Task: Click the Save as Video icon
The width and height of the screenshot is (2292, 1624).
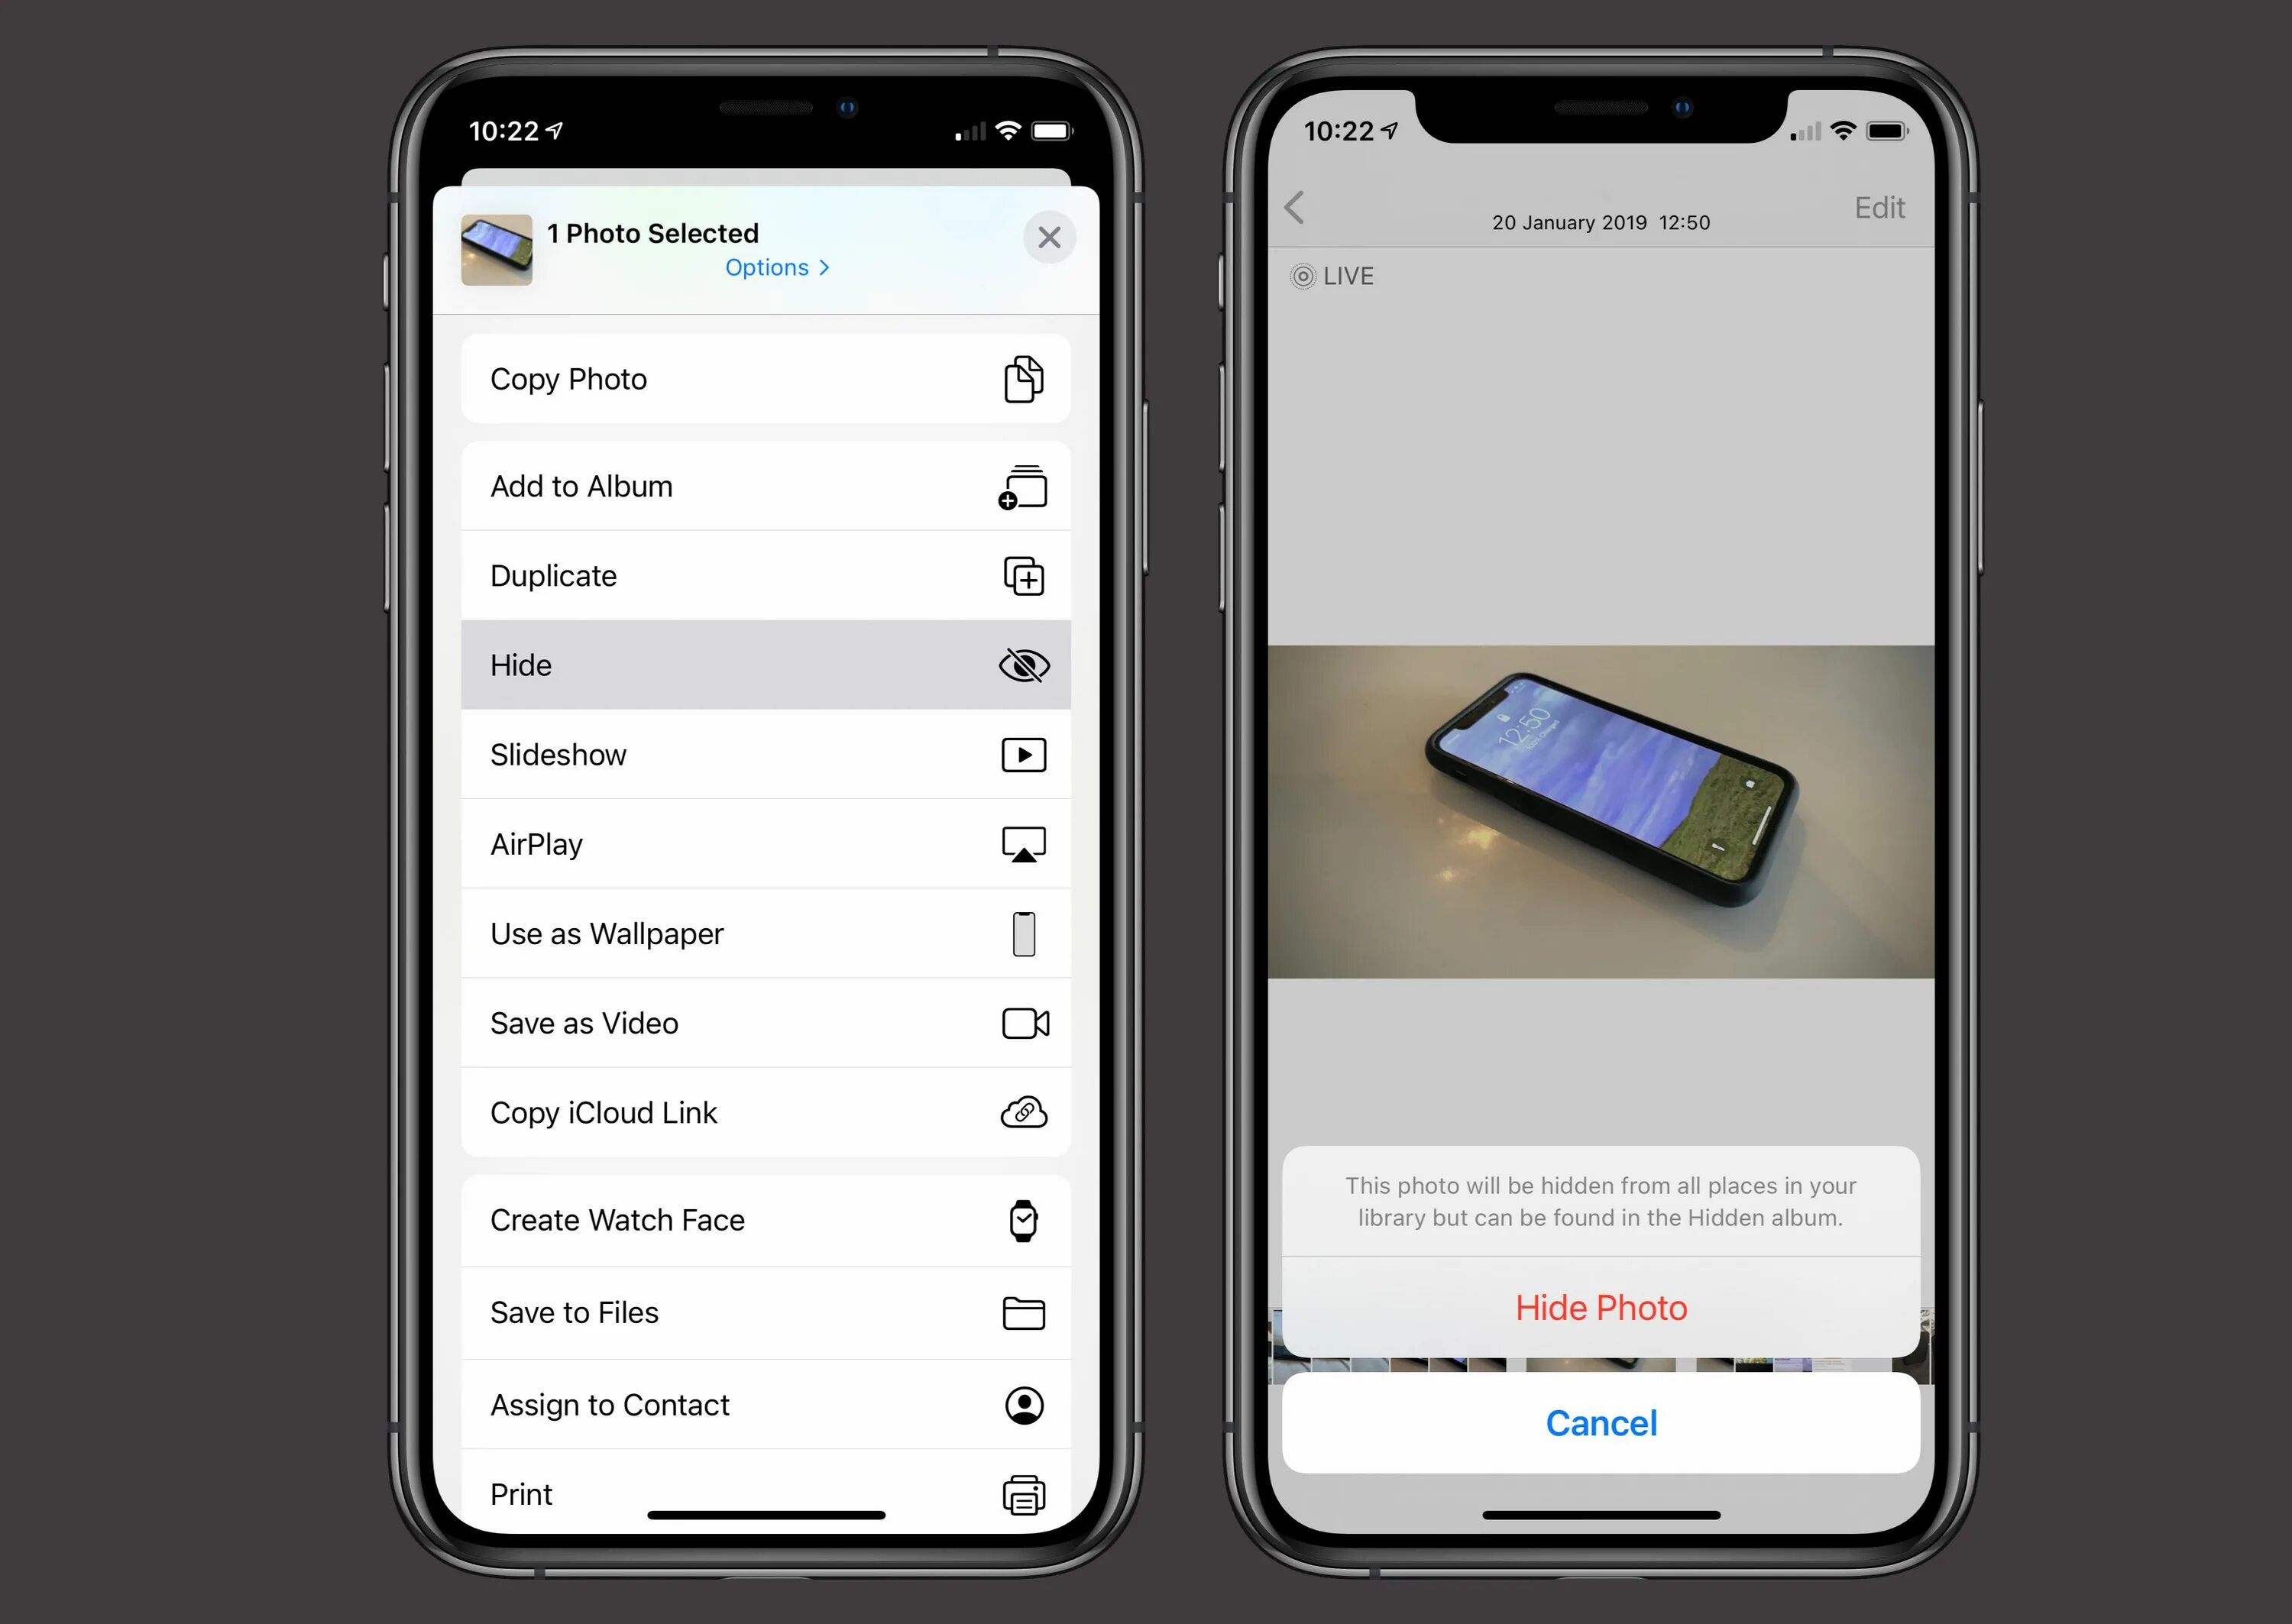Action: point(1023,1023)
